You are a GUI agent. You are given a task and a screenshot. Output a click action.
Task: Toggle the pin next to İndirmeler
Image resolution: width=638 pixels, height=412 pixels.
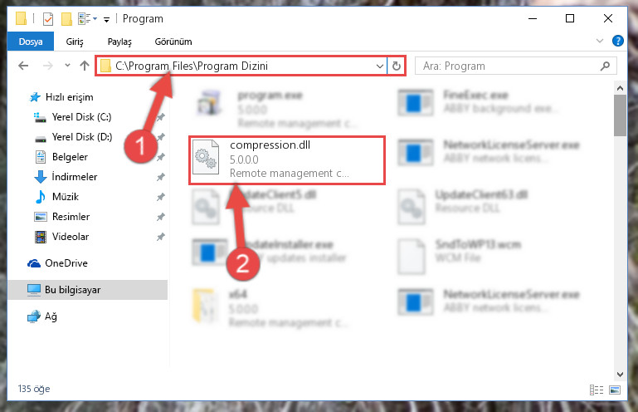[161, 177]
